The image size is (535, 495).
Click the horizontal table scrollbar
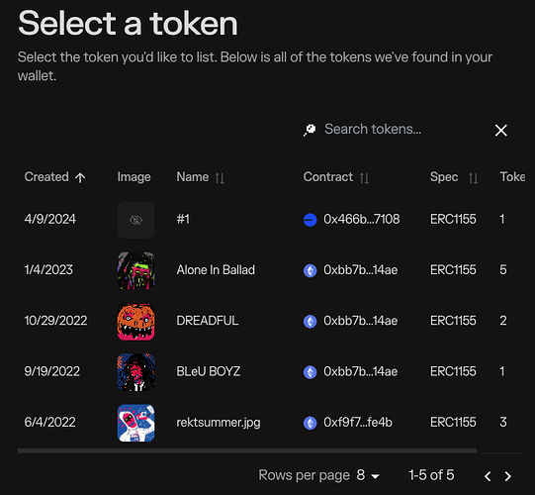click(x=247, y=450)
